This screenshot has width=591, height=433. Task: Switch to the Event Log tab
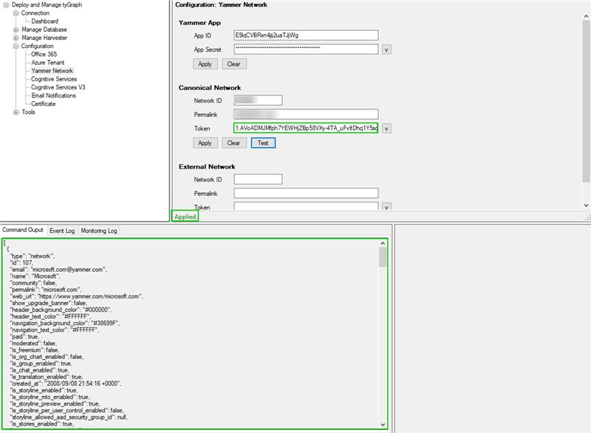pyautogui.click(x=62, y=231)
